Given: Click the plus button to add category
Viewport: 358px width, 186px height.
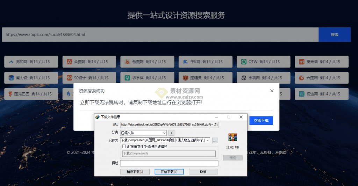Looking at the screenshot, I should click(171, 133).
